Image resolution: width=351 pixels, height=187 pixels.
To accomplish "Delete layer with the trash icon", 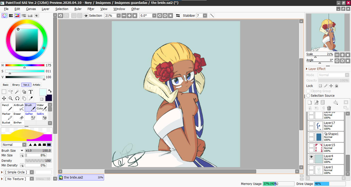I will pos(329,108).
